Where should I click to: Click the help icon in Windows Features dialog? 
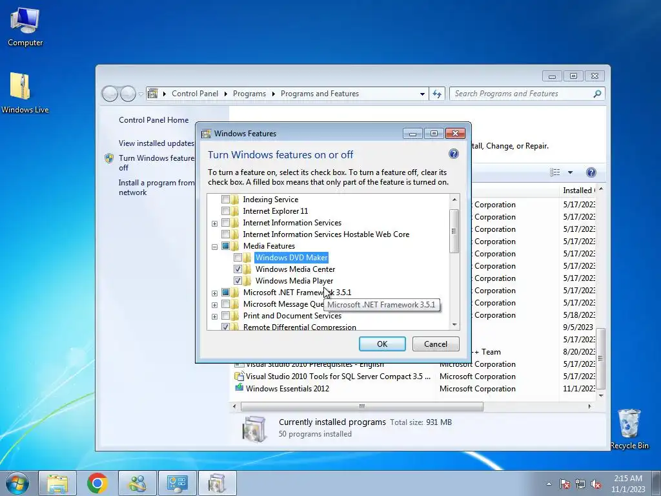pyautogui.click(x=454, y=154)
